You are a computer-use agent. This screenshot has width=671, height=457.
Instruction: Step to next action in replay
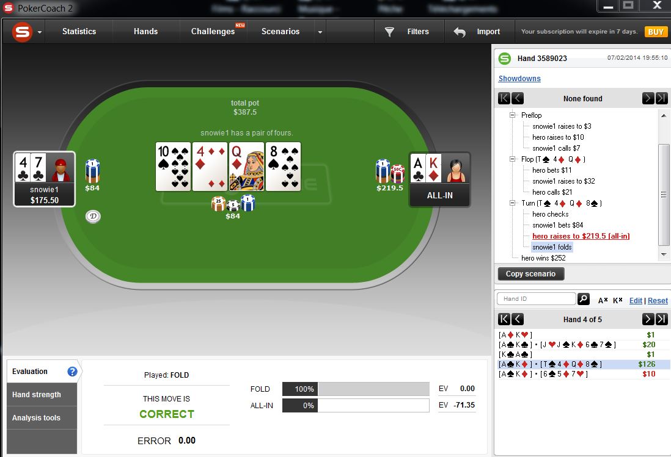pos(648,98)
